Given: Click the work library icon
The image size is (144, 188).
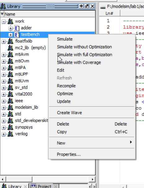Looking at the screenshot, I should pyautogui.click(x=11, y=21).
